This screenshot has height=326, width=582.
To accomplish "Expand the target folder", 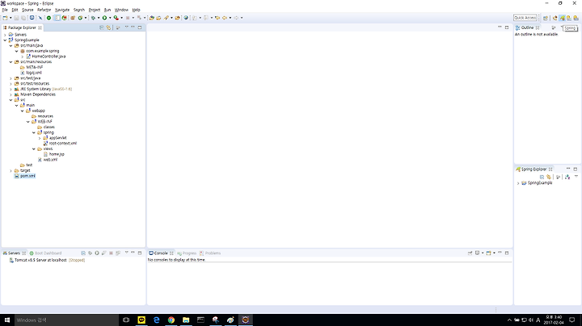I will click(x=11, y=170).
